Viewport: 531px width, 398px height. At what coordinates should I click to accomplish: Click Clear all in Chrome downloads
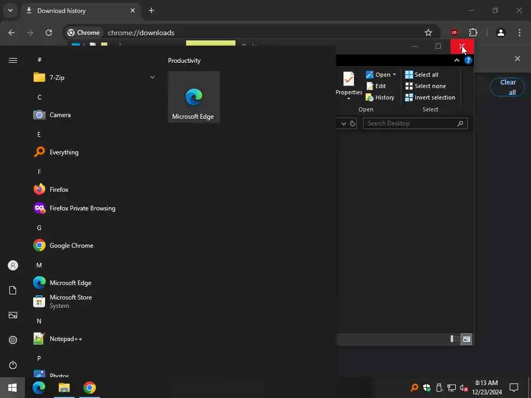click(x=508, y=87)
